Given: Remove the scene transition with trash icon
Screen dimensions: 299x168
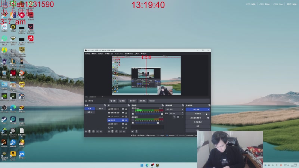Looking at the screenshot, I should point(178,117).
